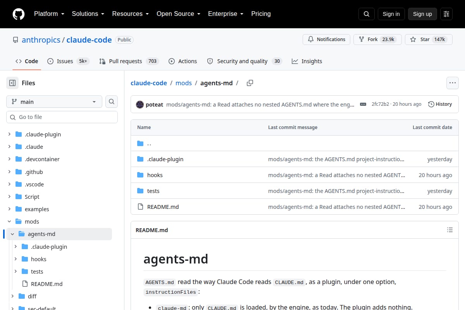Go to parent directory '..' row
The height and width of the screenshot is (310, 465).
(294, 143)
